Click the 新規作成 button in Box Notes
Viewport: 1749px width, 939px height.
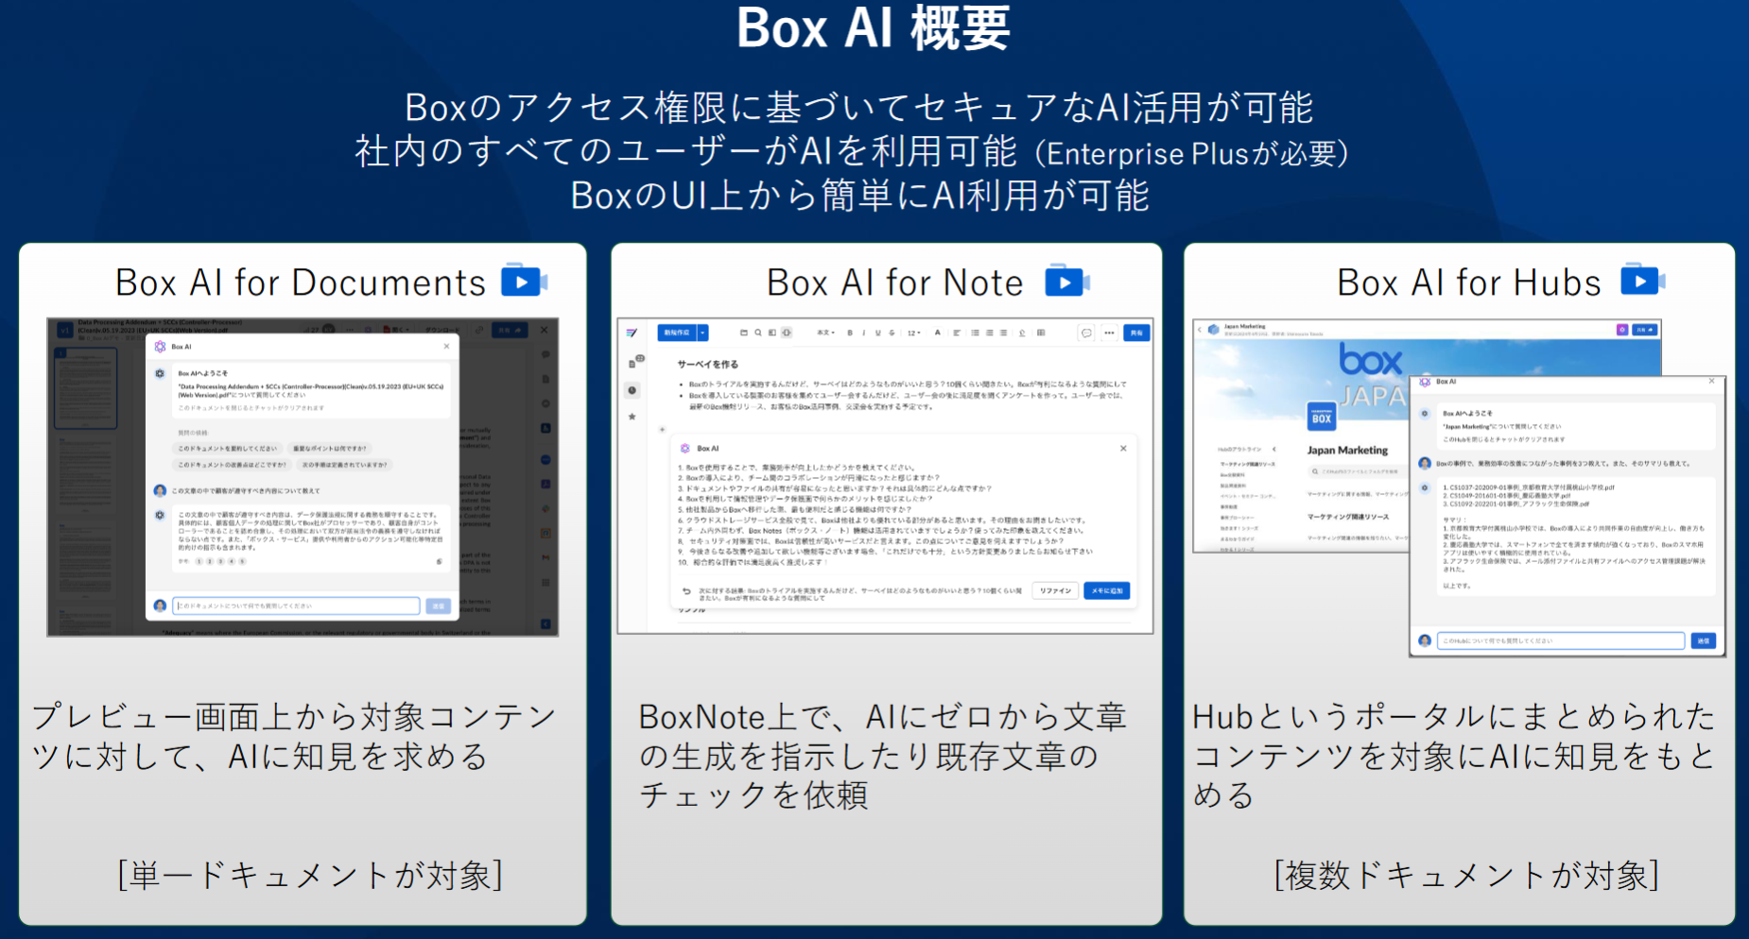677,333
